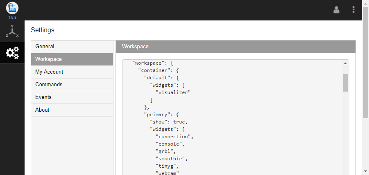Open the workspace view with XYZ axes icon
The image size is (369, 175).
[12, 31]
